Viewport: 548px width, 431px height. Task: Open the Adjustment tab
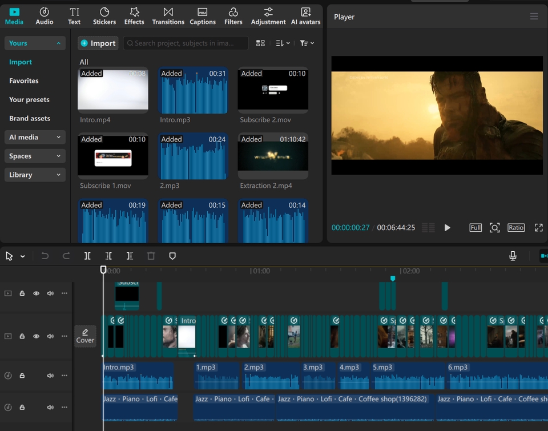point(268,16)
